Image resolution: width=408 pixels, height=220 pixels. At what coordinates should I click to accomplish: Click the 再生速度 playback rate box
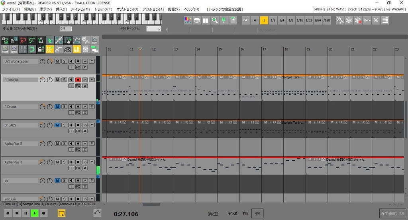[392, 214]
